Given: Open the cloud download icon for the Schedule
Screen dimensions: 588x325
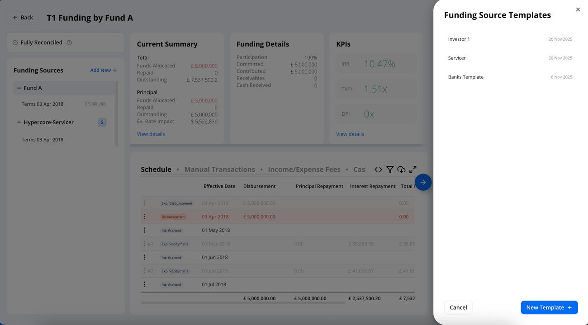Looking at the screenshot, I should [x=401, y=169].
